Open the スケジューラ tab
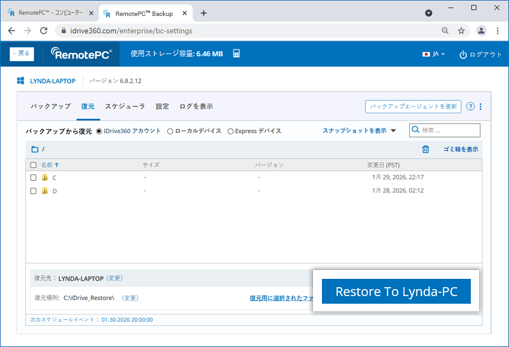 125,106
